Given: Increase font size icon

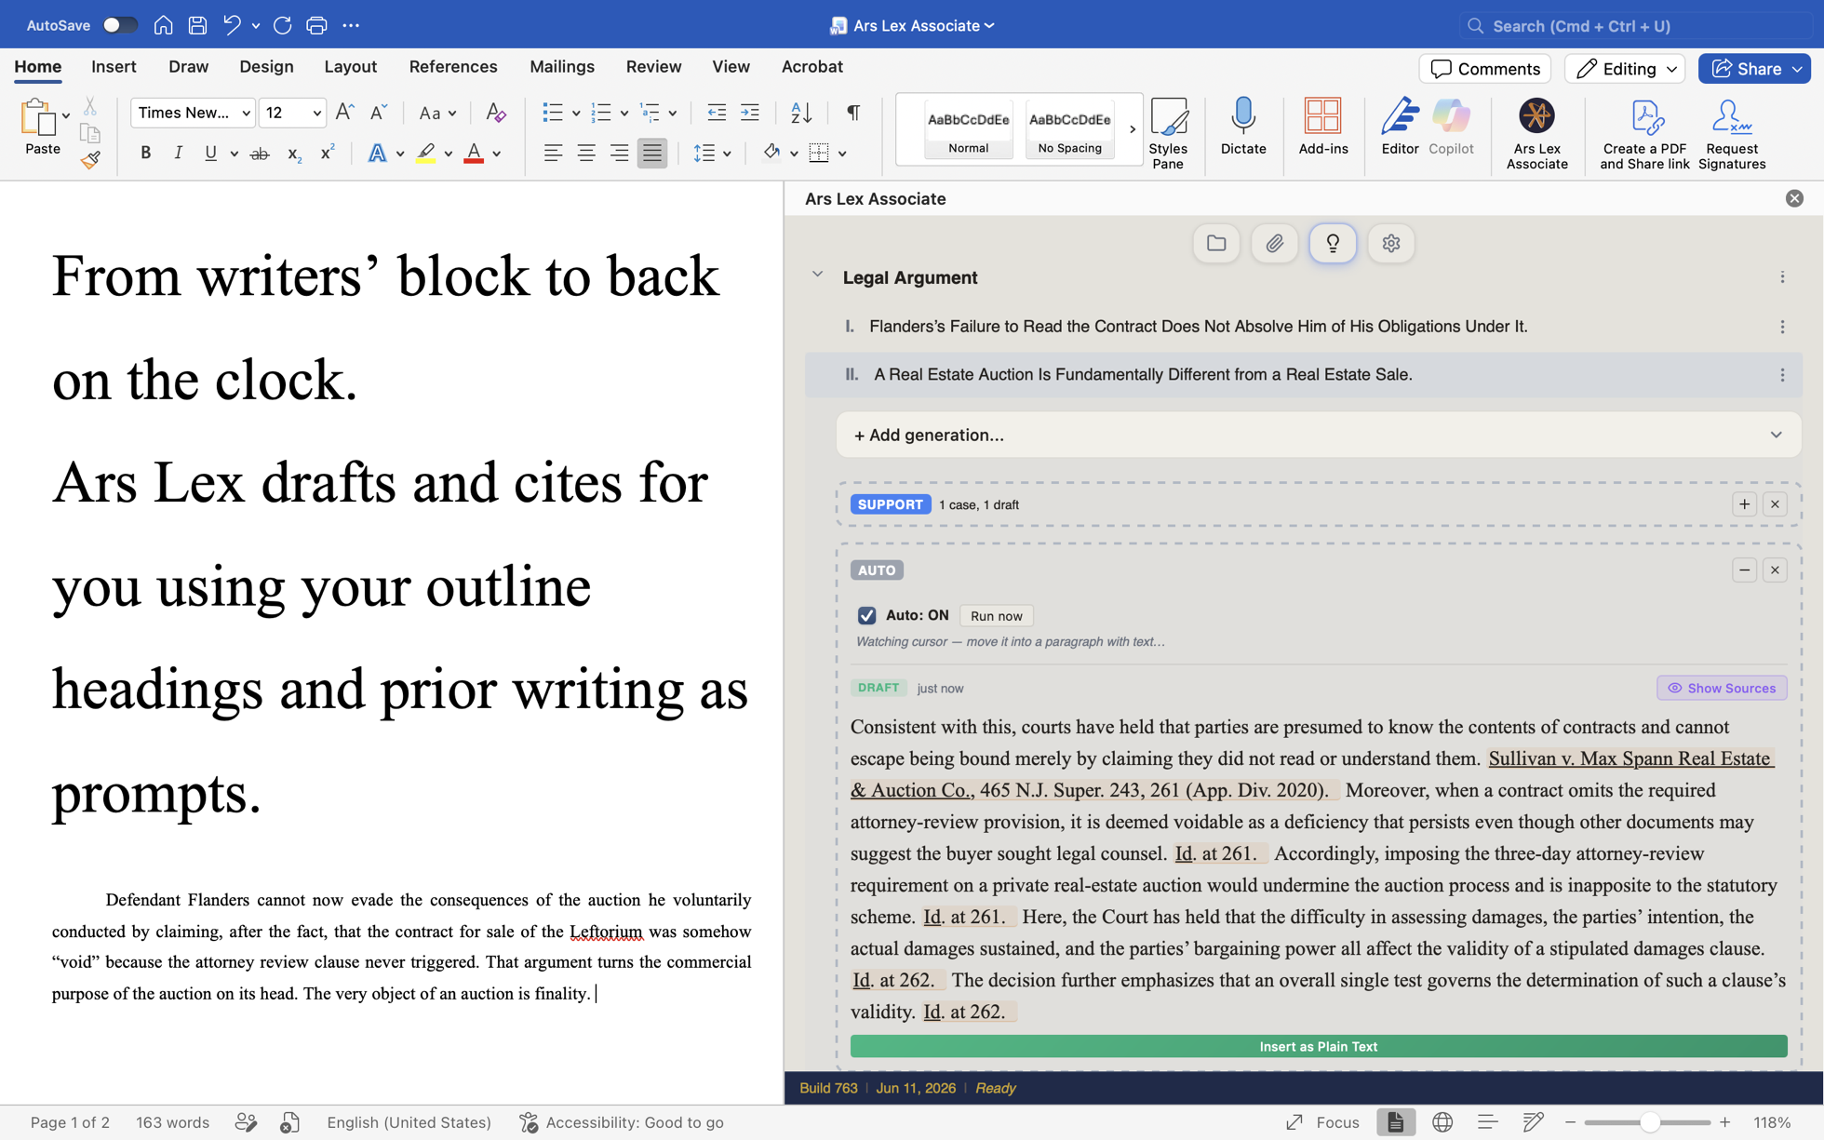Looking at the screenshot, I should [344, 113].
